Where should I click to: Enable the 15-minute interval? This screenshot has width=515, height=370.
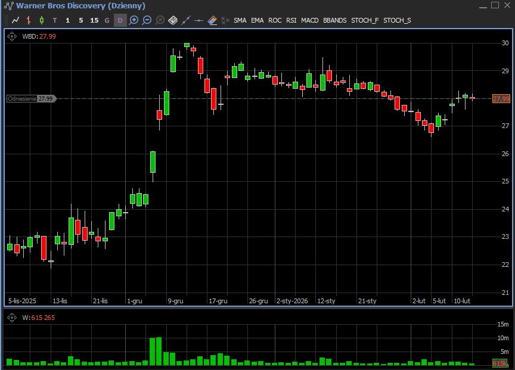pyautogui.click(x=94, y=20)
